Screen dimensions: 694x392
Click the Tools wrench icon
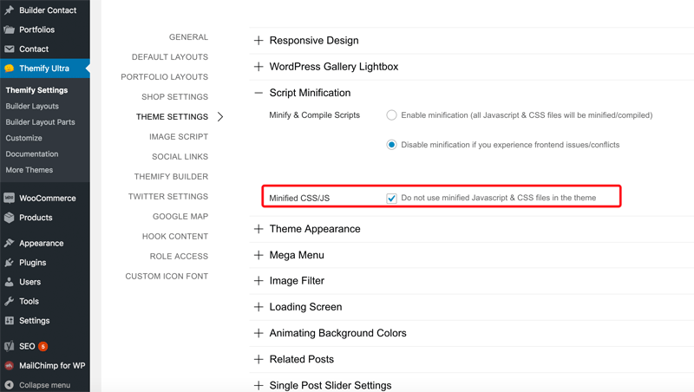[10, 301]
